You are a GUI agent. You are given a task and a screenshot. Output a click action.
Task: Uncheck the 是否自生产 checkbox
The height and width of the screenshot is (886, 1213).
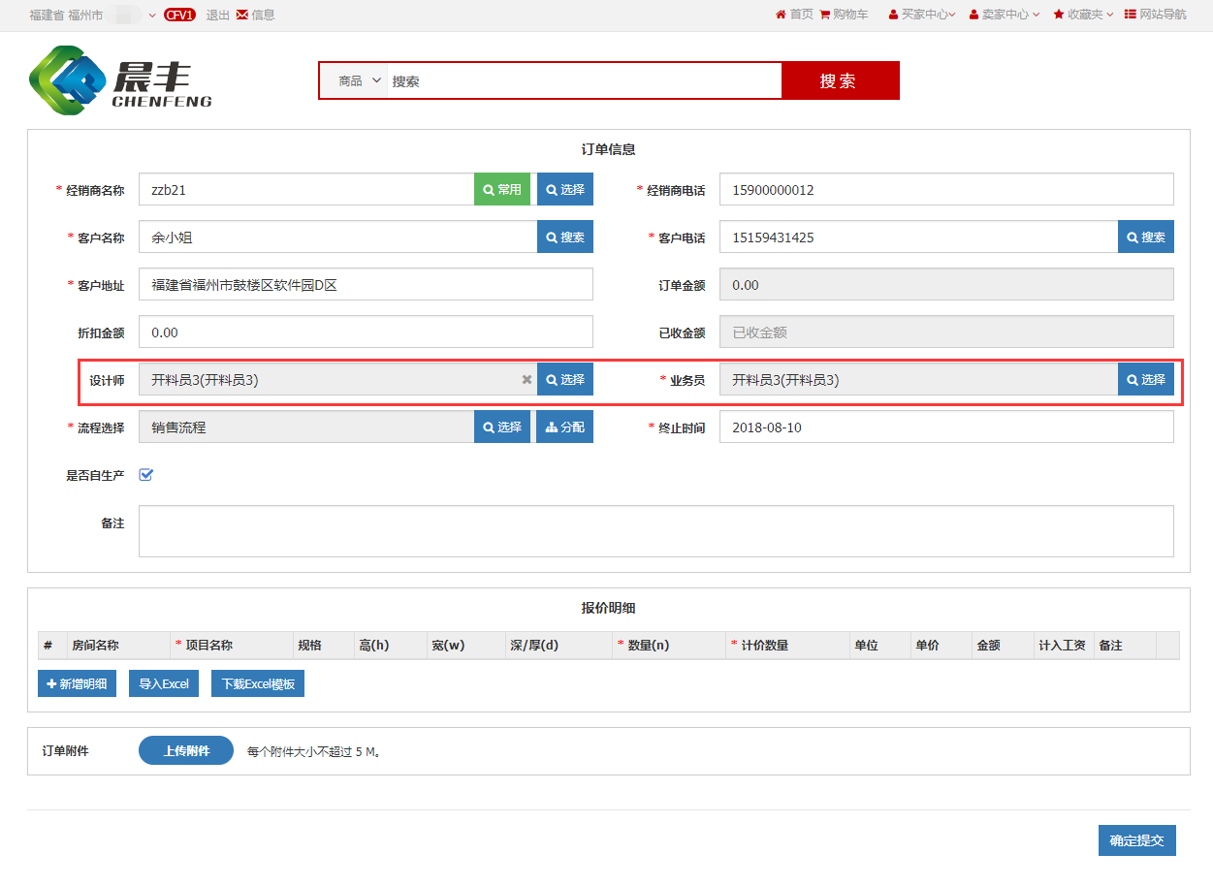pos(146,475)
